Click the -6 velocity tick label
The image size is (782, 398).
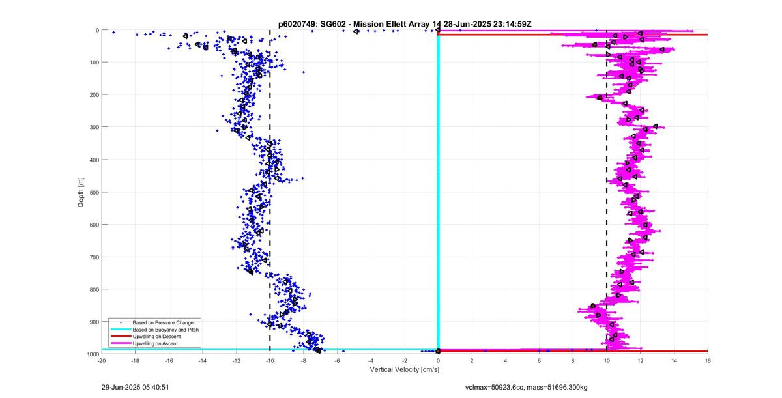click(x=338, y=360)
